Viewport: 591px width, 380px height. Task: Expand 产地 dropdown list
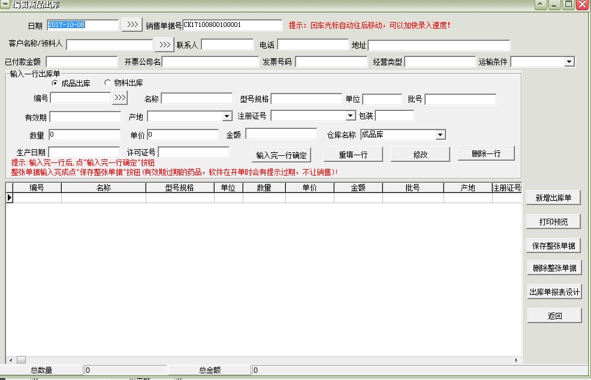pos(227,116)
